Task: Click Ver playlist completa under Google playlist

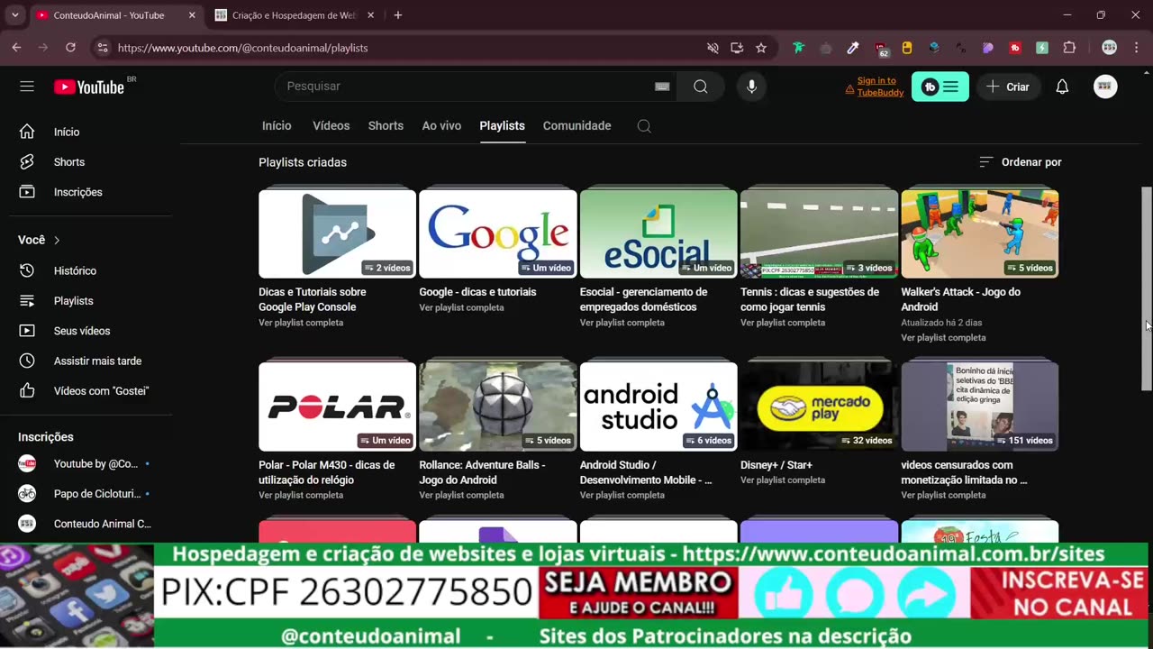Action: coord(461,307)
